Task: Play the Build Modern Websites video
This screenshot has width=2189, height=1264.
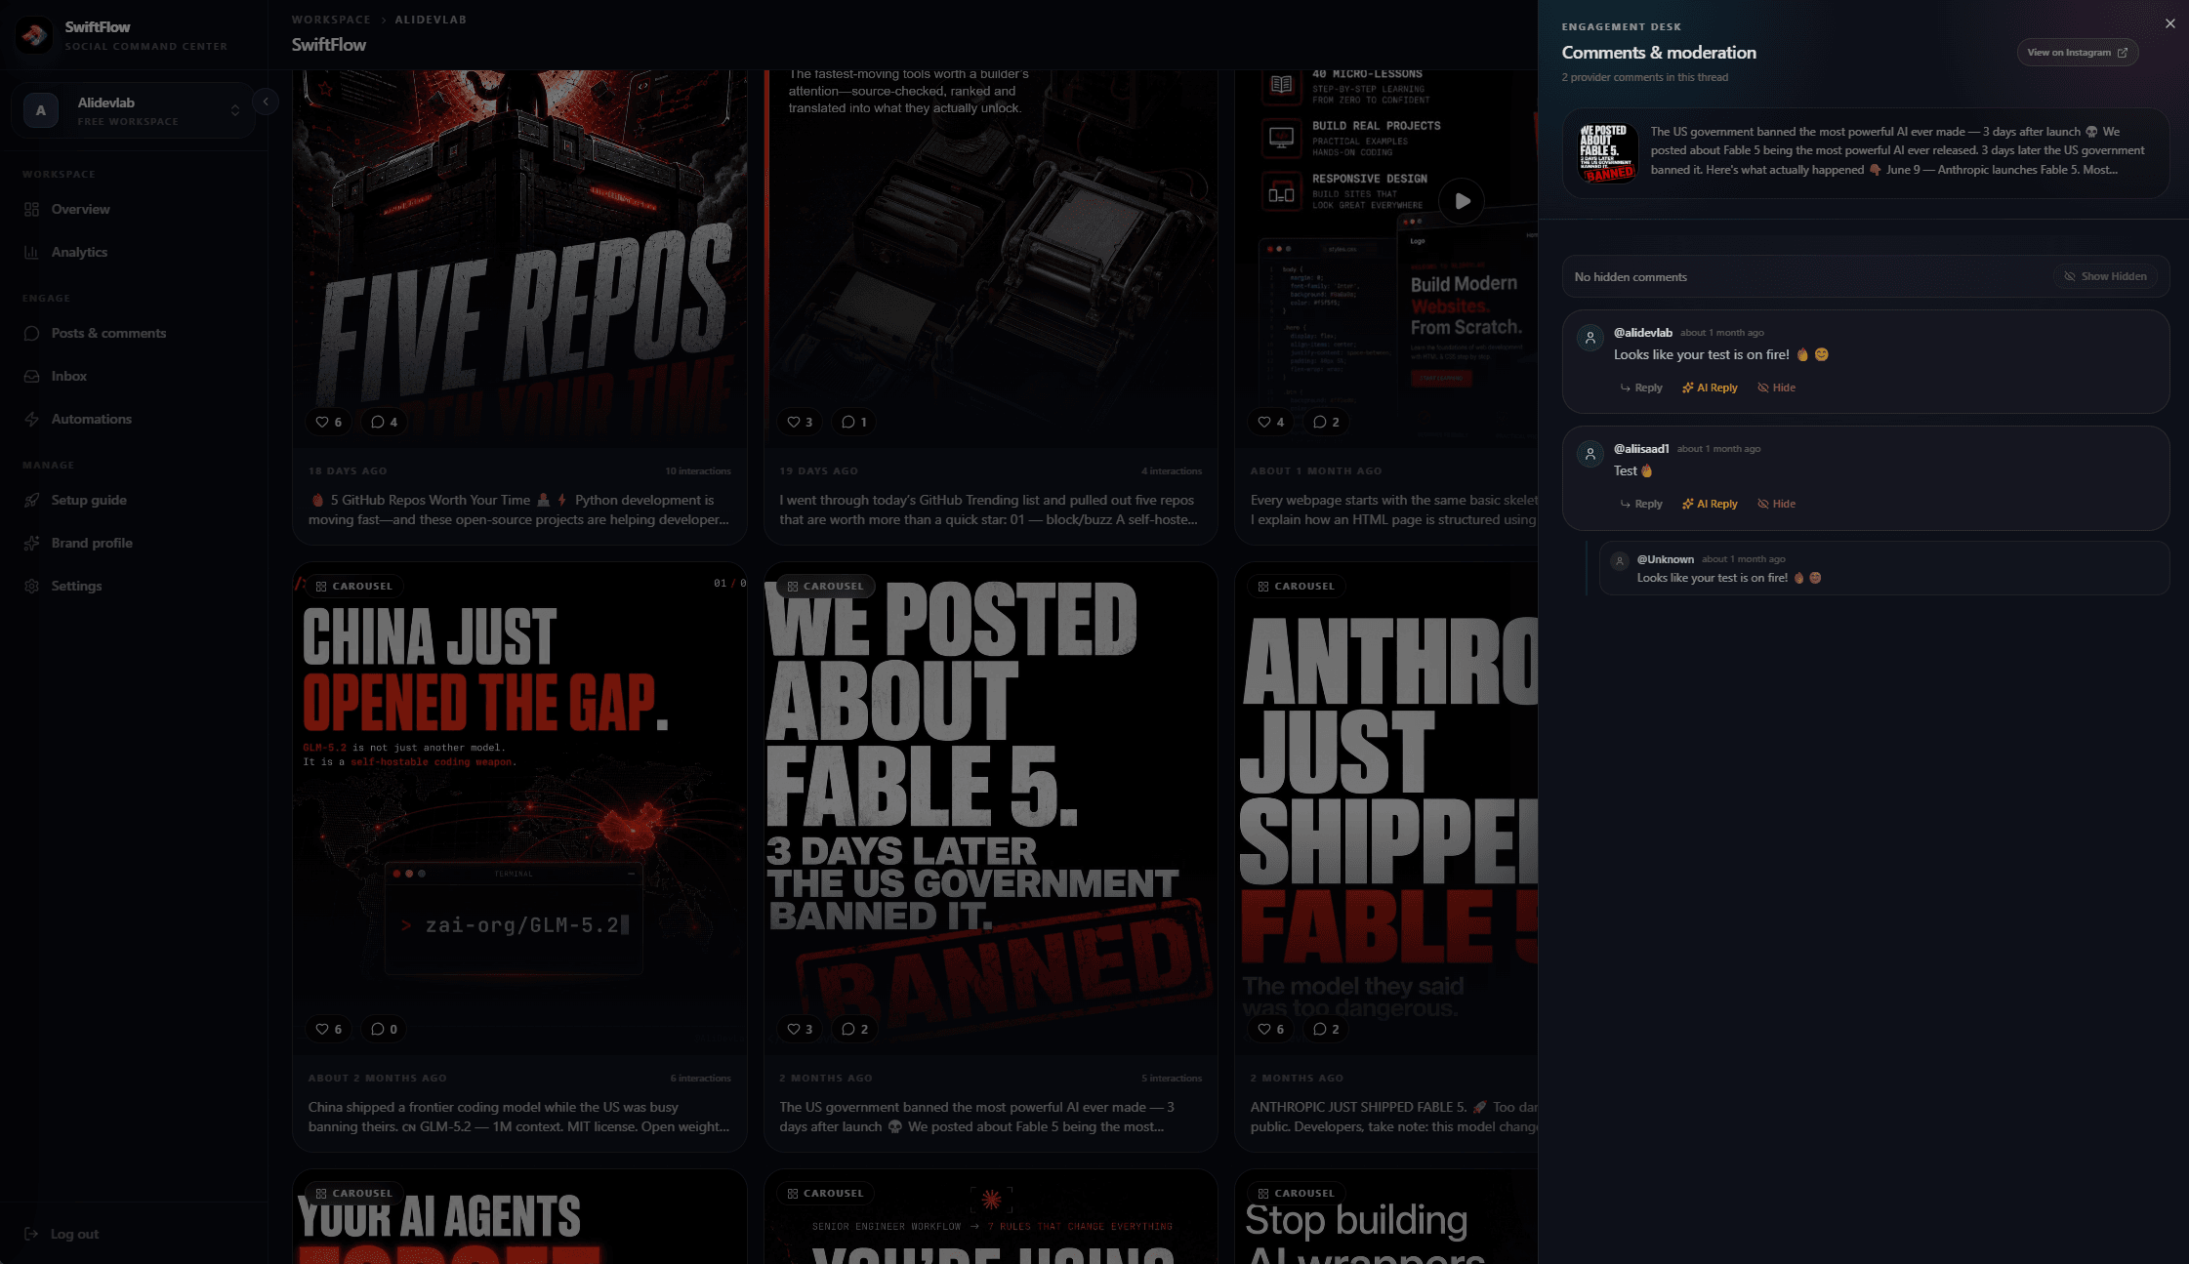Action: pos(1462,201)
